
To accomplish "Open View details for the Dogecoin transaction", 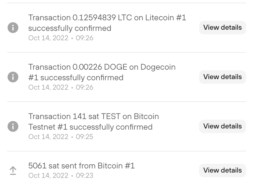I will [x=222, y=77].
